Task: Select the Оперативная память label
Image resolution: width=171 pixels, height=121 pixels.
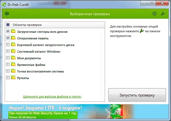Action: click(x=33, y=38)
